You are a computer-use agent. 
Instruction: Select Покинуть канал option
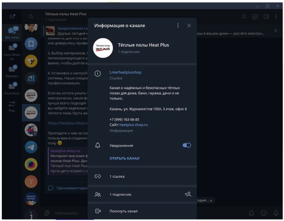(x=123, y=211)
